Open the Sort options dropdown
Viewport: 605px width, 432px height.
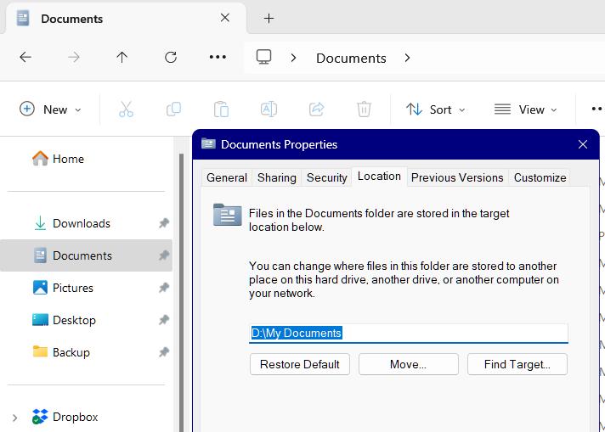pos(436,109)
